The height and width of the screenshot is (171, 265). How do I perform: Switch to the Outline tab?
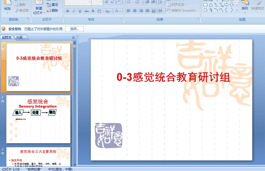coord(19,37)
